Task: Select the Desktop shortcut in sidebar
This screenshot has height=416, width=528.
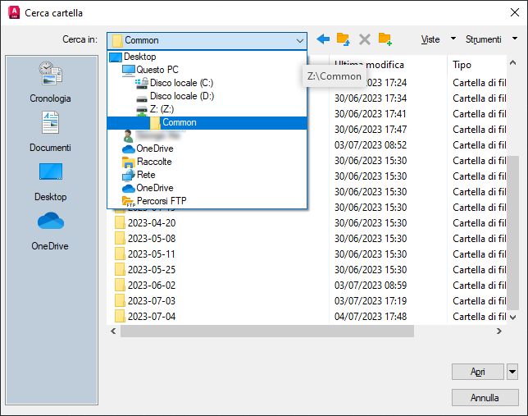Action: [x=51, y=182]
